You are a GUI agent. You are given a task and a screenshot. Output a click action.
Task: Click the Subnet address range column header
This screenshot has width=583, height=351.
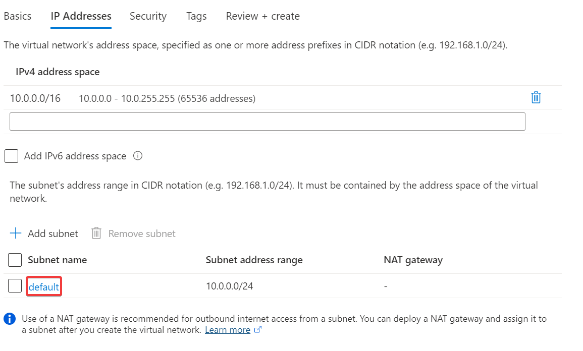tap(254, 260)
